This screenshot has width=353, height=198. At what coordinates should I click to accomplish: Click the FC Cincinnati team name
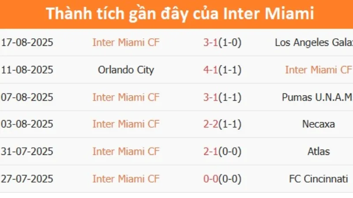319,179
